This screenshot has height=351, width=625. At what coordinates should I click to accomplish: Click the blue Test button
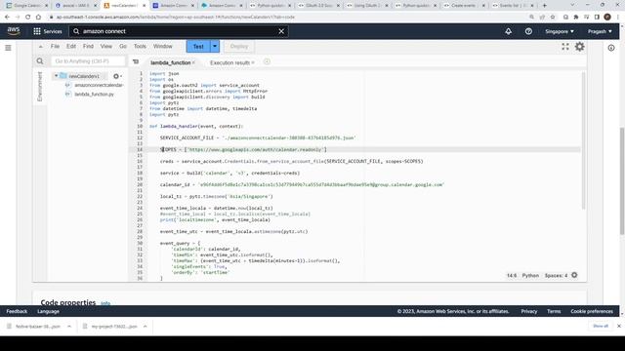[198, 46]
